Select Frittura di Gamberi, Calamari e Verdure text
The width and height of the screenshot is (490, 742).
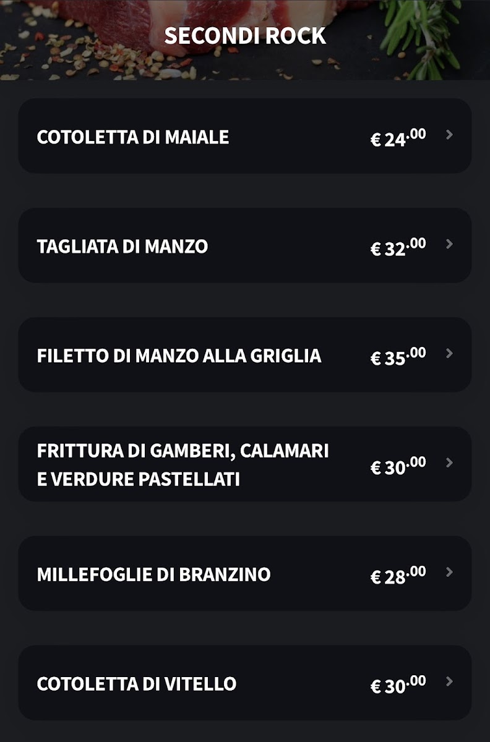tap(183, 464)
